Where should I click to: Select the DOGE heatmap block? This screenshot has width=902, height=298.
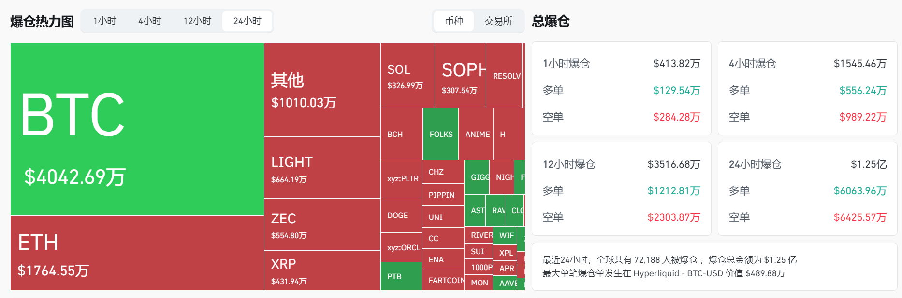pyautogui.click(x=401, y=215)
